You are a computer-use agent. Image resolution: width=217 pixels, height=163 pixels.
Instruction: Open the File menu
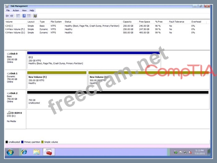pyautogui.click(x=8, y=11)
